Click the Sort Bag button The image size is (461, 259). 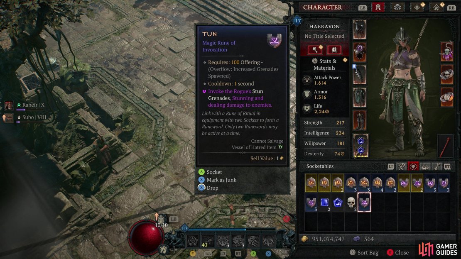click(x=364, y=252)
